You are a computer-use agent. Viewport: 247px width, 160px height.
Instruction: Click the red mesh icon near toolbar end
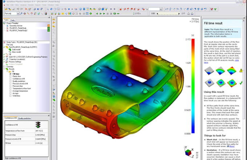pos(212,9)
